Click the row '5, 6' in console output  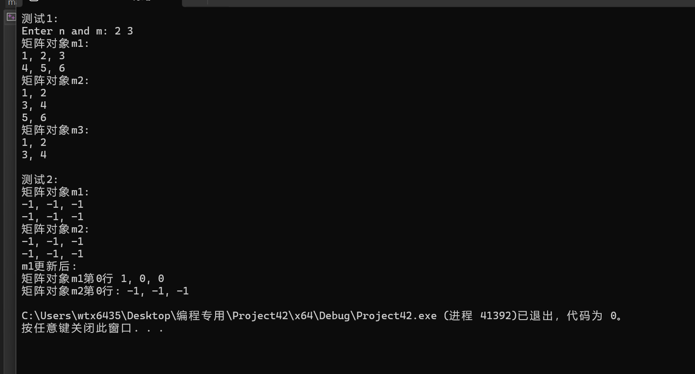pos(34,118)
